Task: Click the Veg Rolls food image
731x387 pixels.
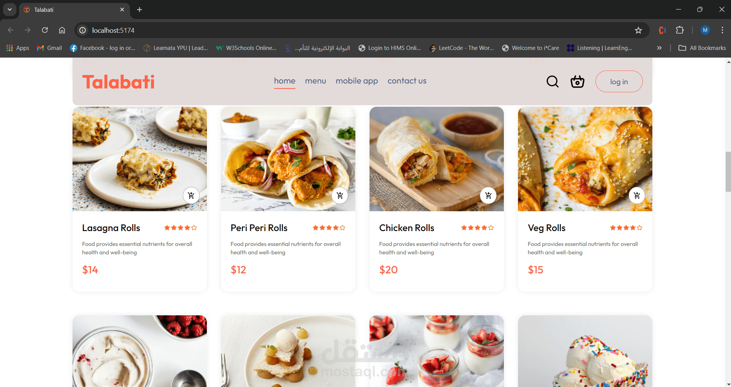Action: (x=585, y=159)
